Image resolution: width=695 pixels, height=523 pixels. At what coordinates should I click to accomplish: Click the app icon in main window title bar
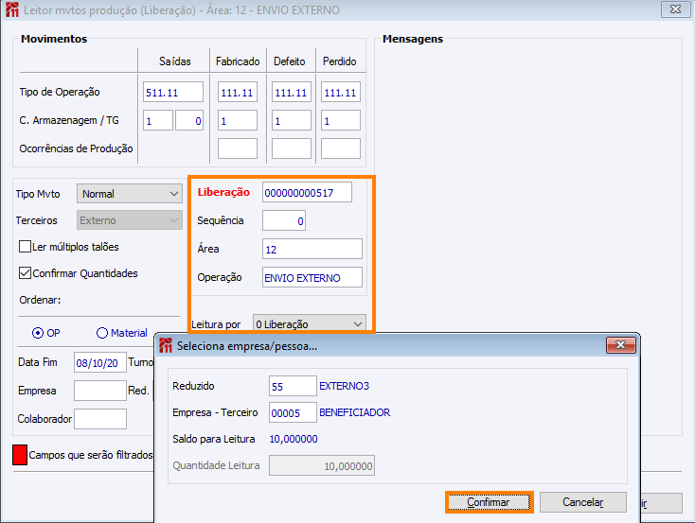pyautogui.click(x=12, y=9)
